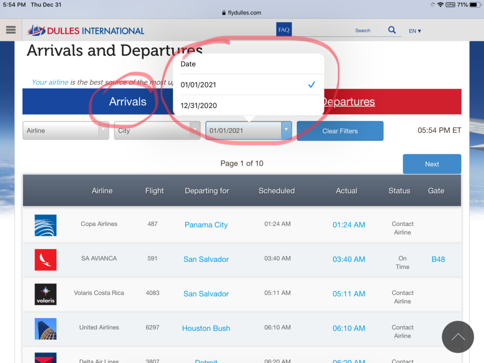Open the FAQ button

coord(284,30)
